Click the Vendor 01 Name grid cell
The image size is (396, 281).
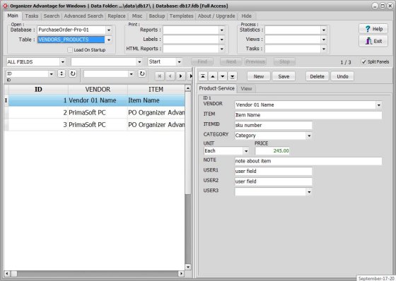tap(98, 100)
